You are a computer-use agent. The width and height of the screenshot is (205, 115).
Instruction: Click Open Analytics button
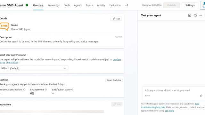pos(114,80)
